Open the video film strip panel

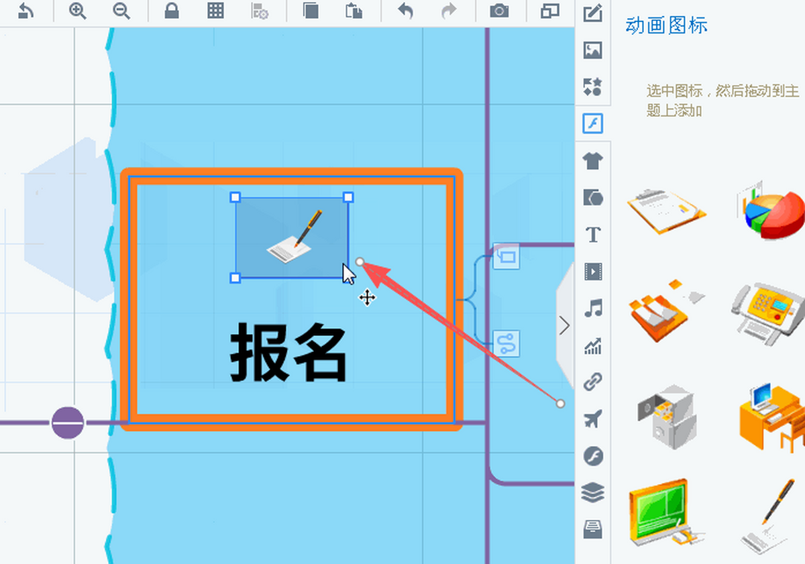tap(593, 272)
